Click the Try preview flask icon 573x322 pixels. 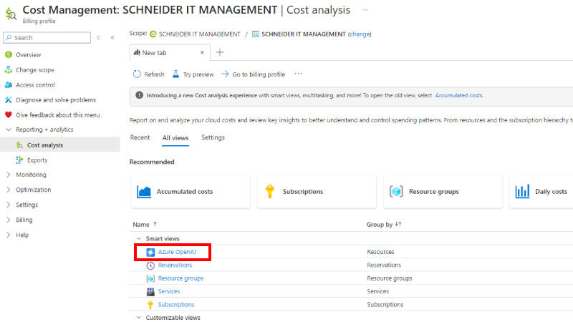coord(175,74)
